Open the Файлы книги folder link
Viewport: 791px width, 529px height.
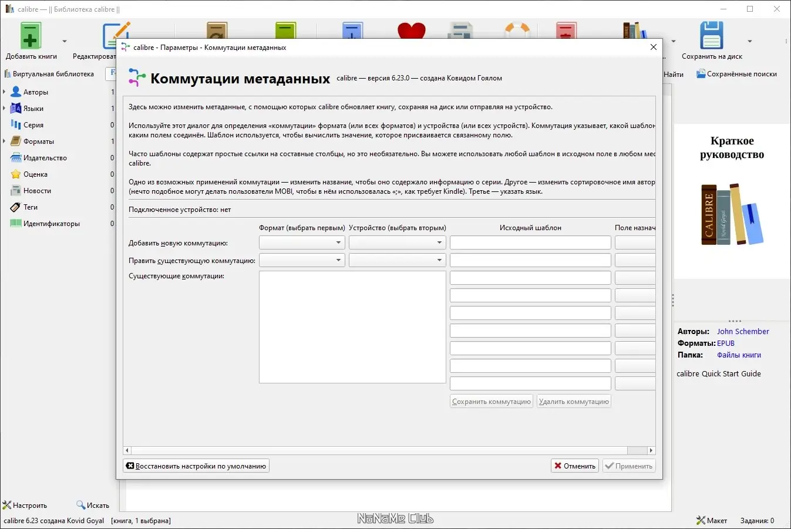tap(739, 355)
